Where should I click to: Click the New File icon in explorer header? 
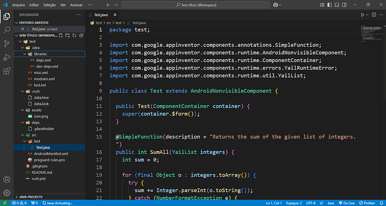point(61,35)
